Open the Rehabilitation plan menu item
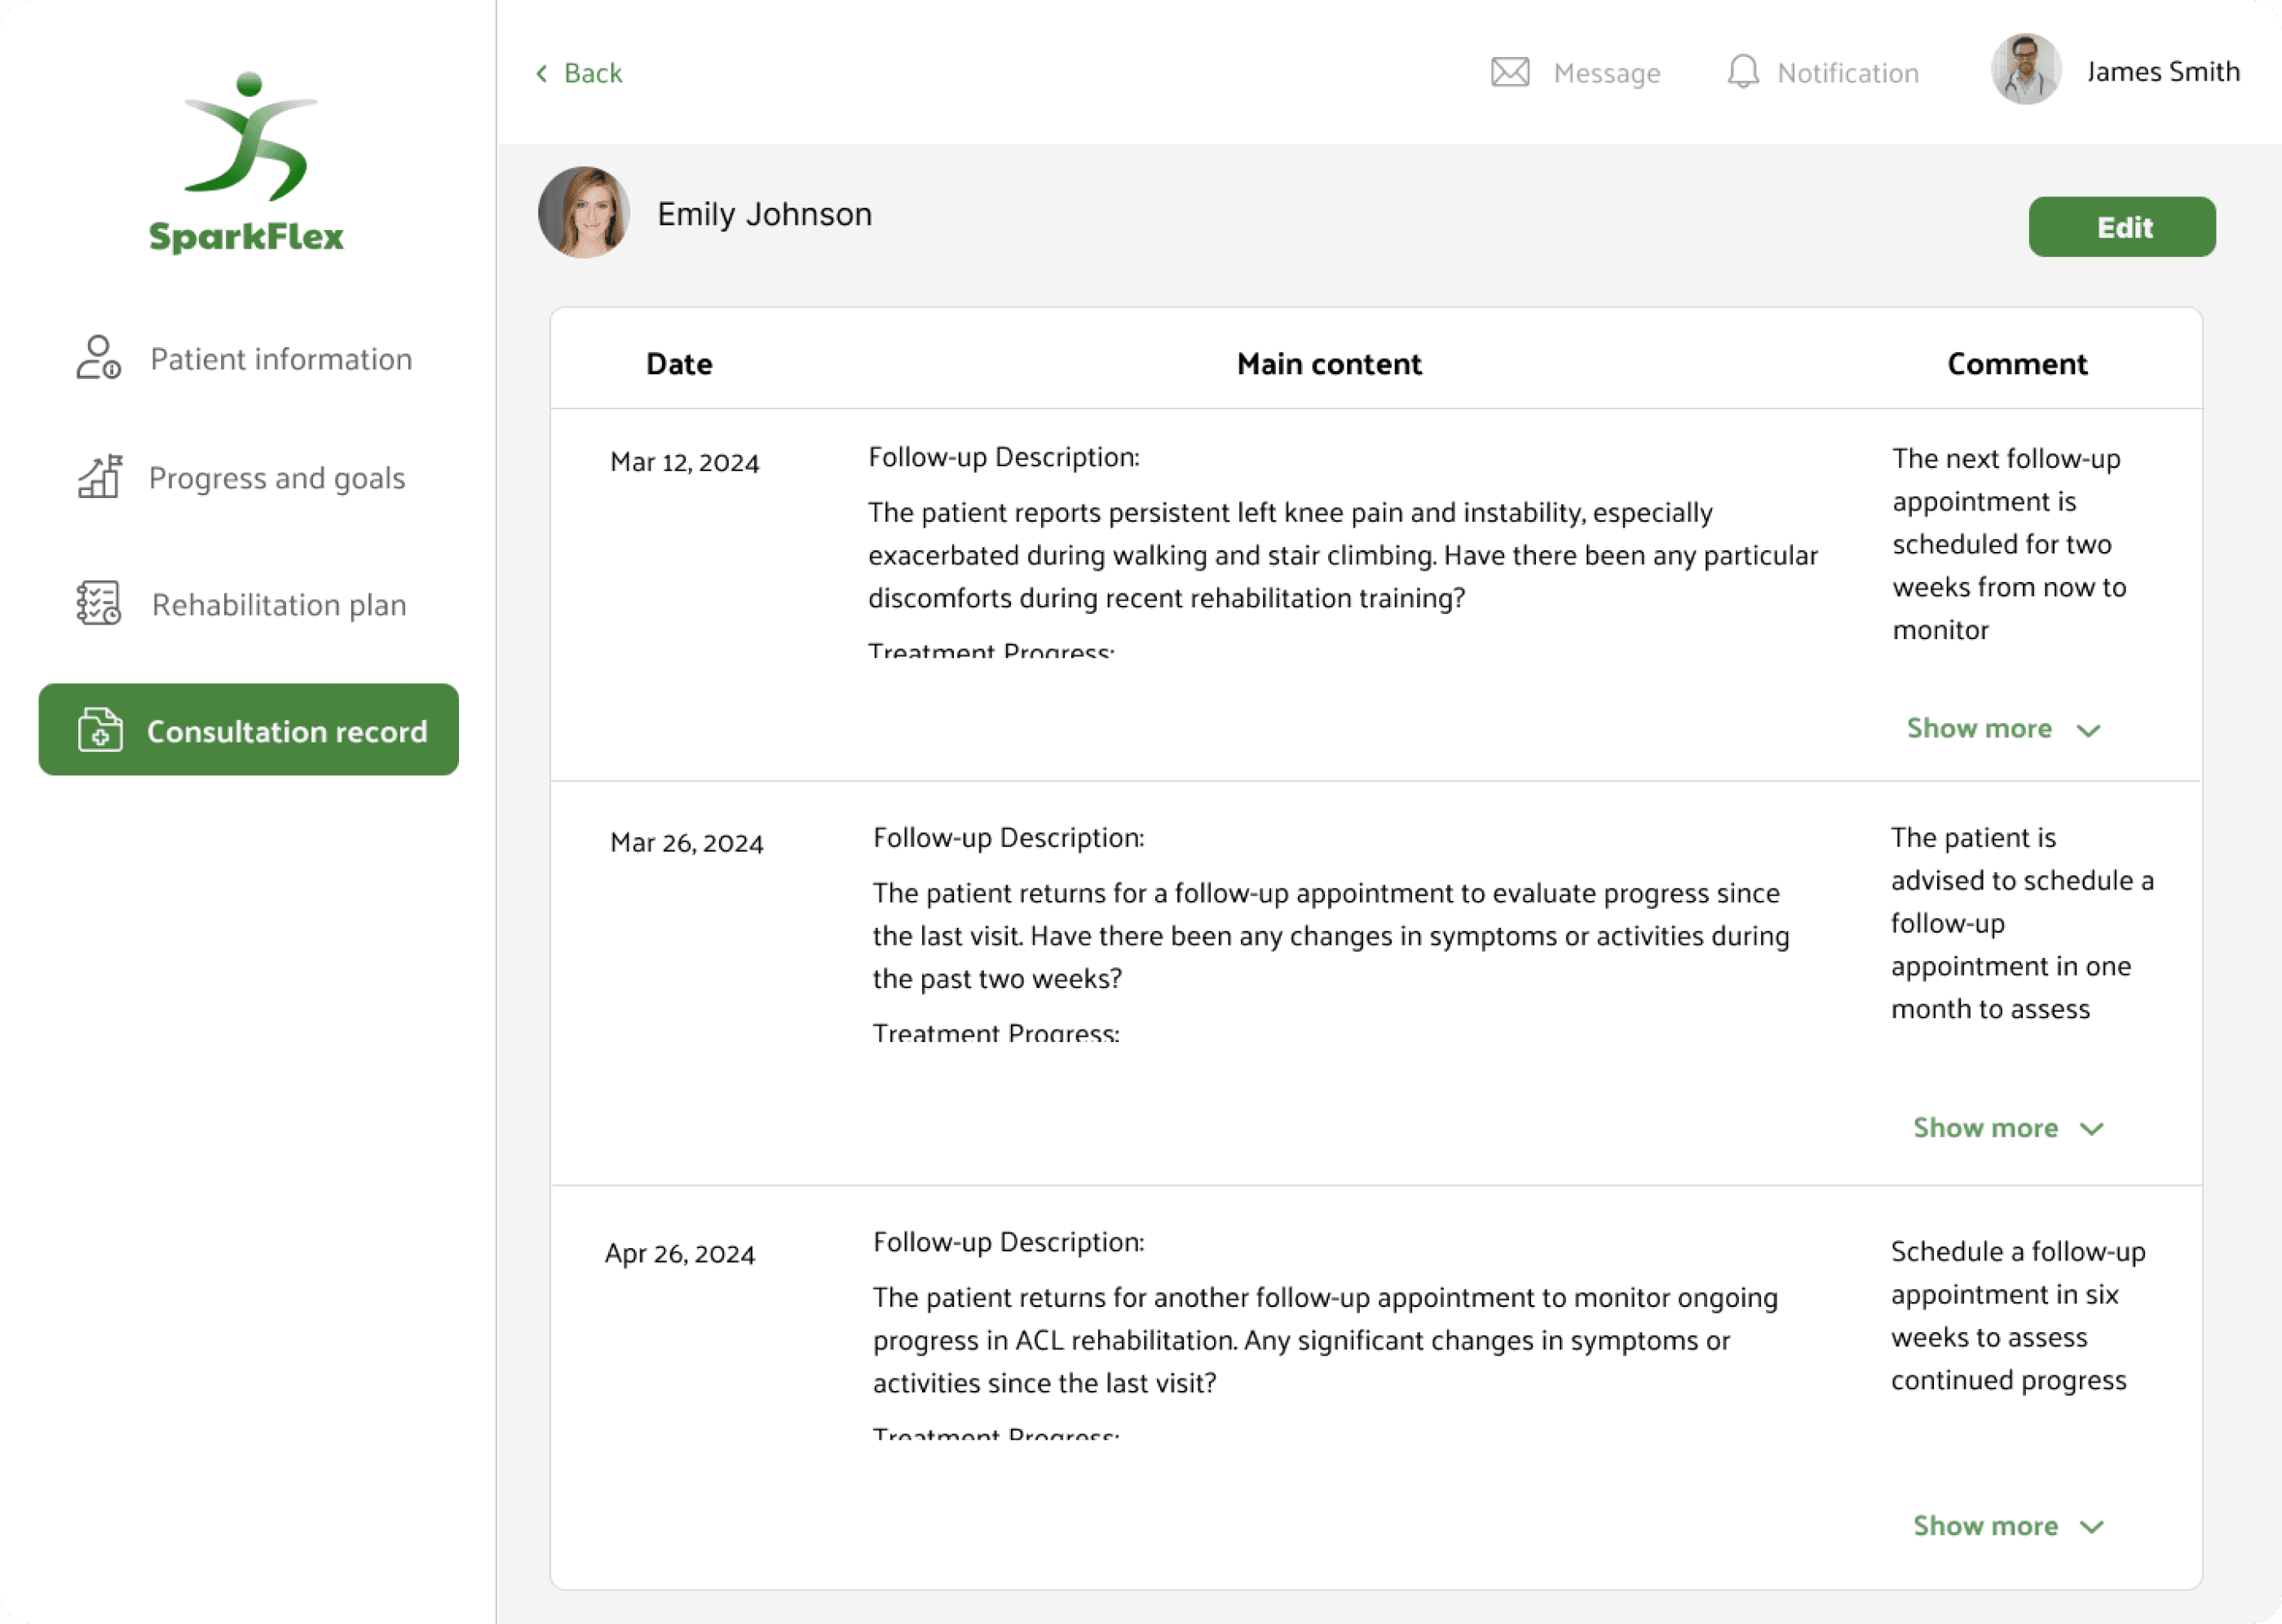 click(x=278, y=605)
